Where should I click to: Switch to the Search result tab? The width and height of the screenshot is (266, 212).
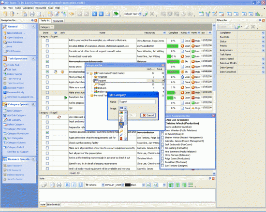coord(53,205)
